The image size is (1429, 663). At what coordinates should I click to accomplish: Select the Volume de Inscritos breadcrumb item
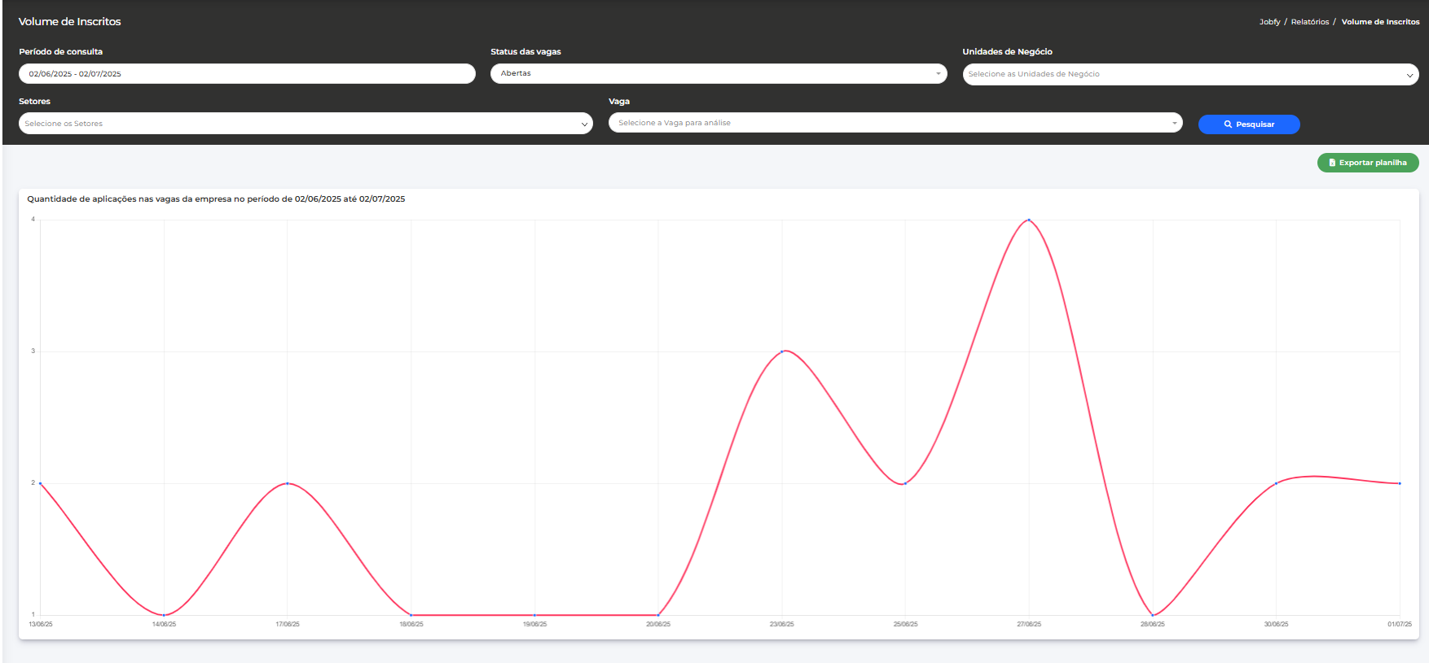[x=1380, y=22]
